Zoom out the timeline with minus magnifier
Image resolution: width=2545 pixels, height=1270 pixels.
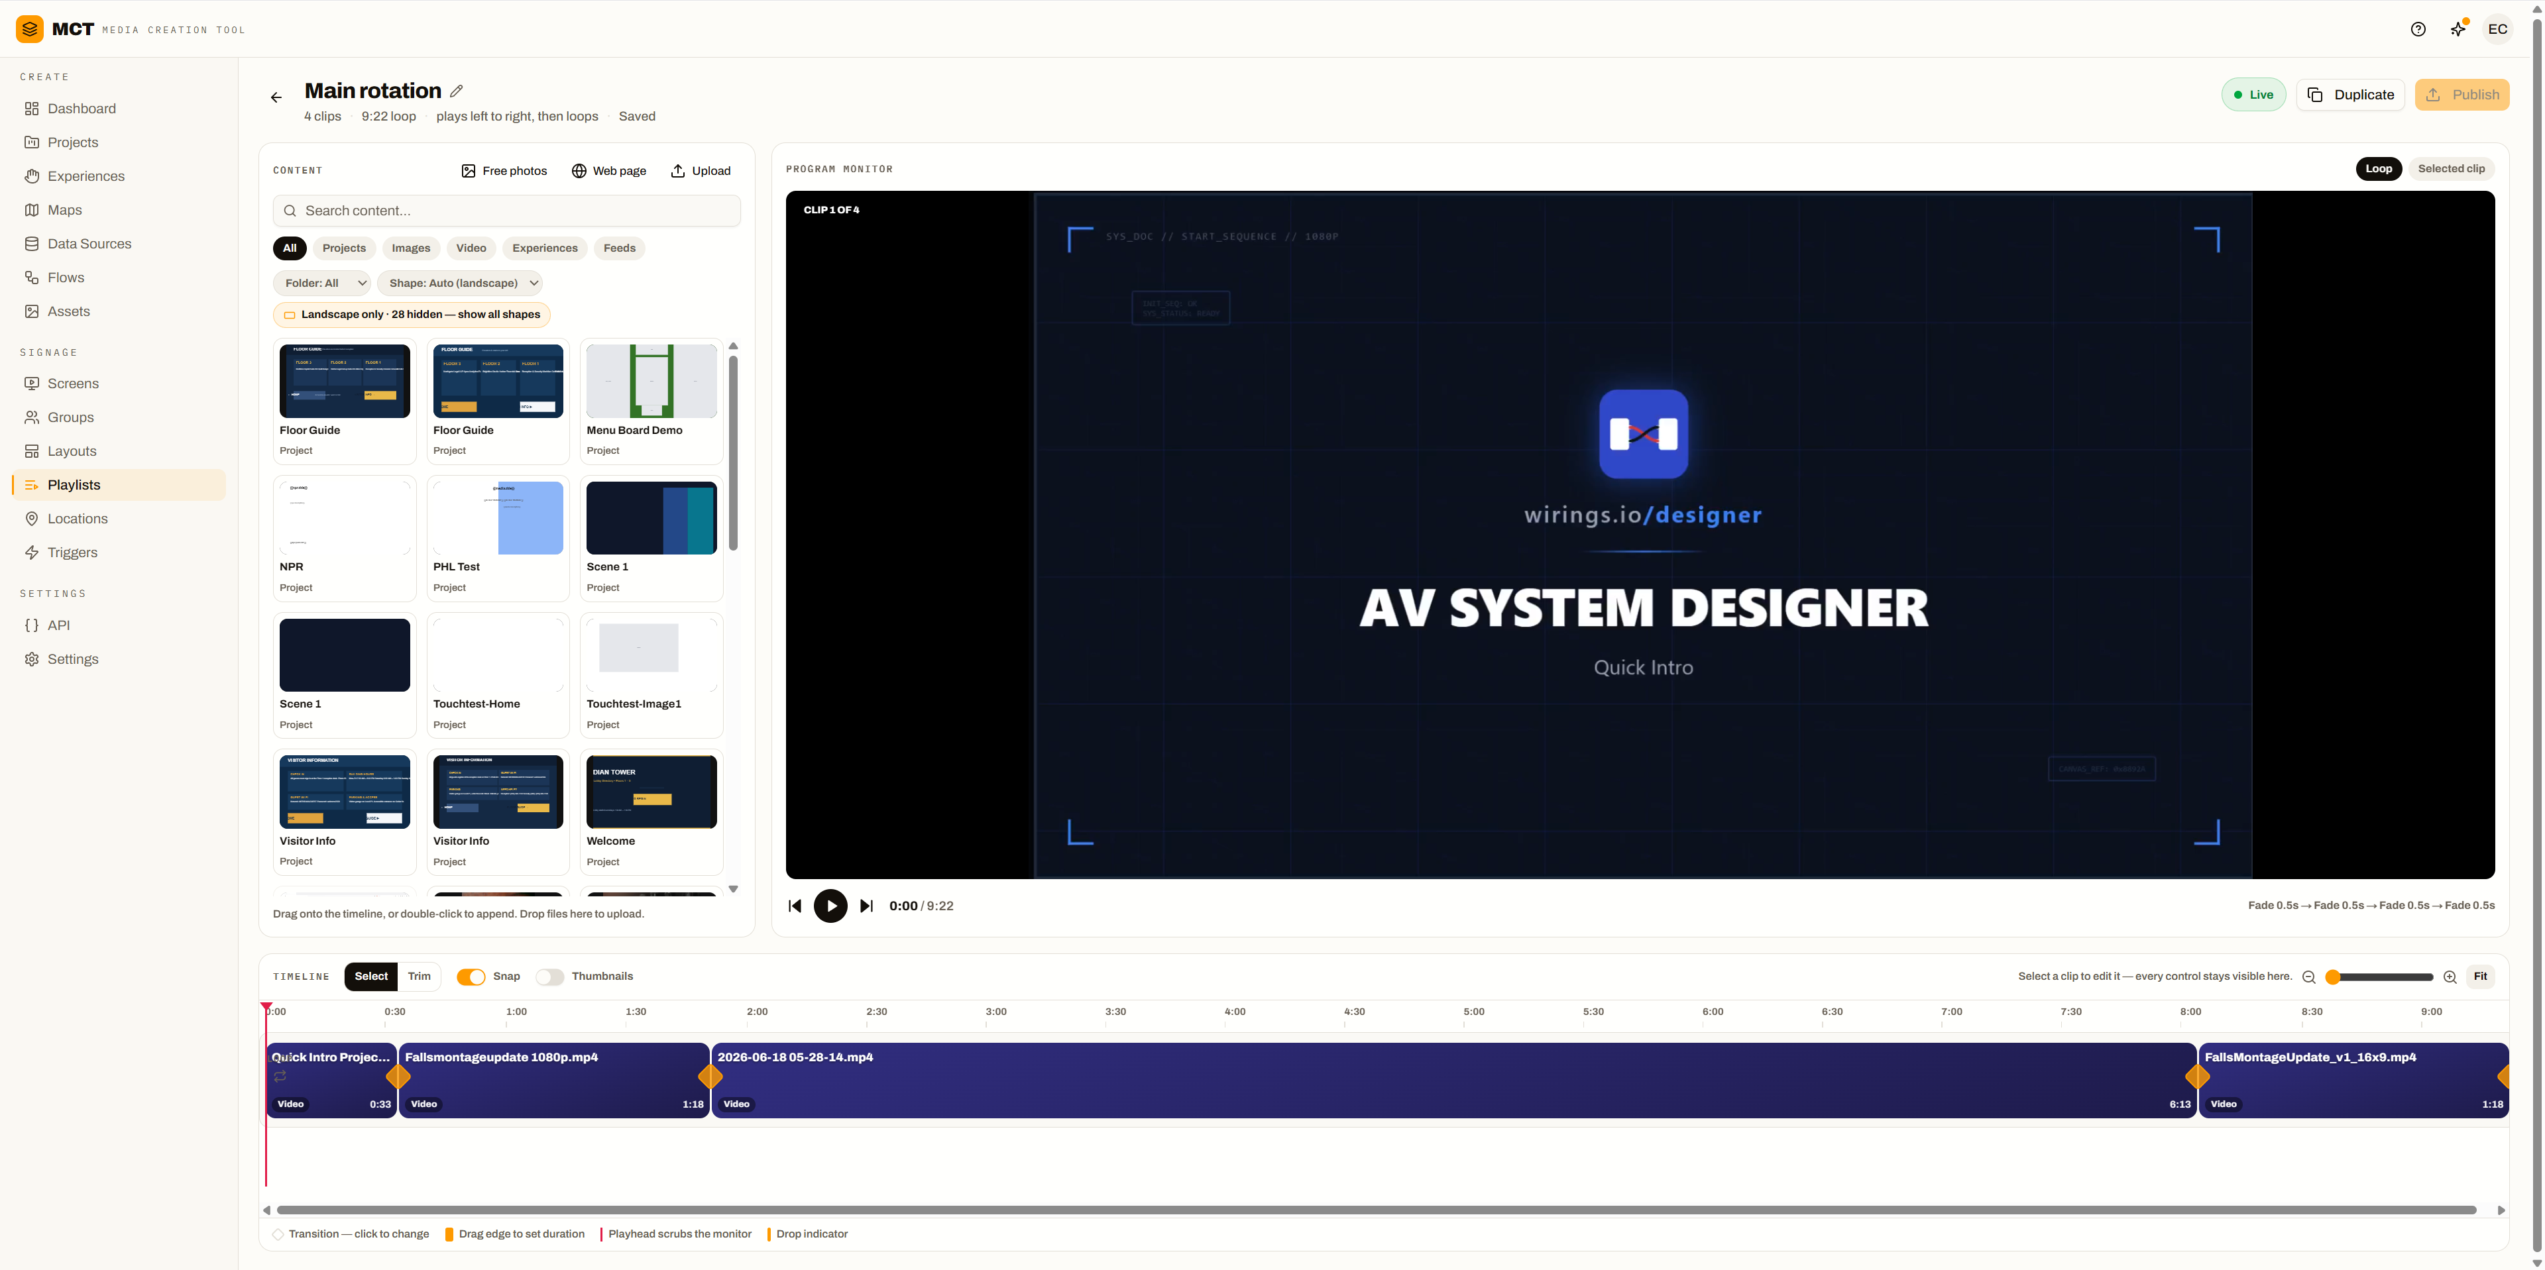point(2309,977)
